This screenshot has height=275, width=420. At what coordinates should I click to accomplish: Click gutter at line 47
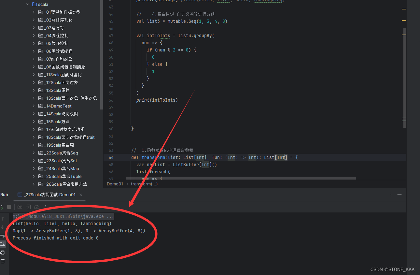pyautogui.click(x=111, y=36)
